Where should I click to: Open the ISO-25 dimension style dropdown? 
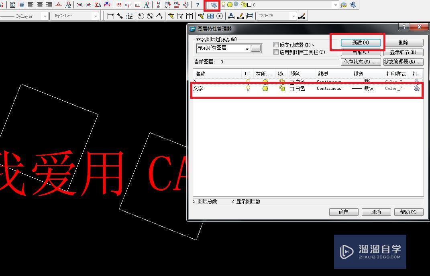[293, 16]
